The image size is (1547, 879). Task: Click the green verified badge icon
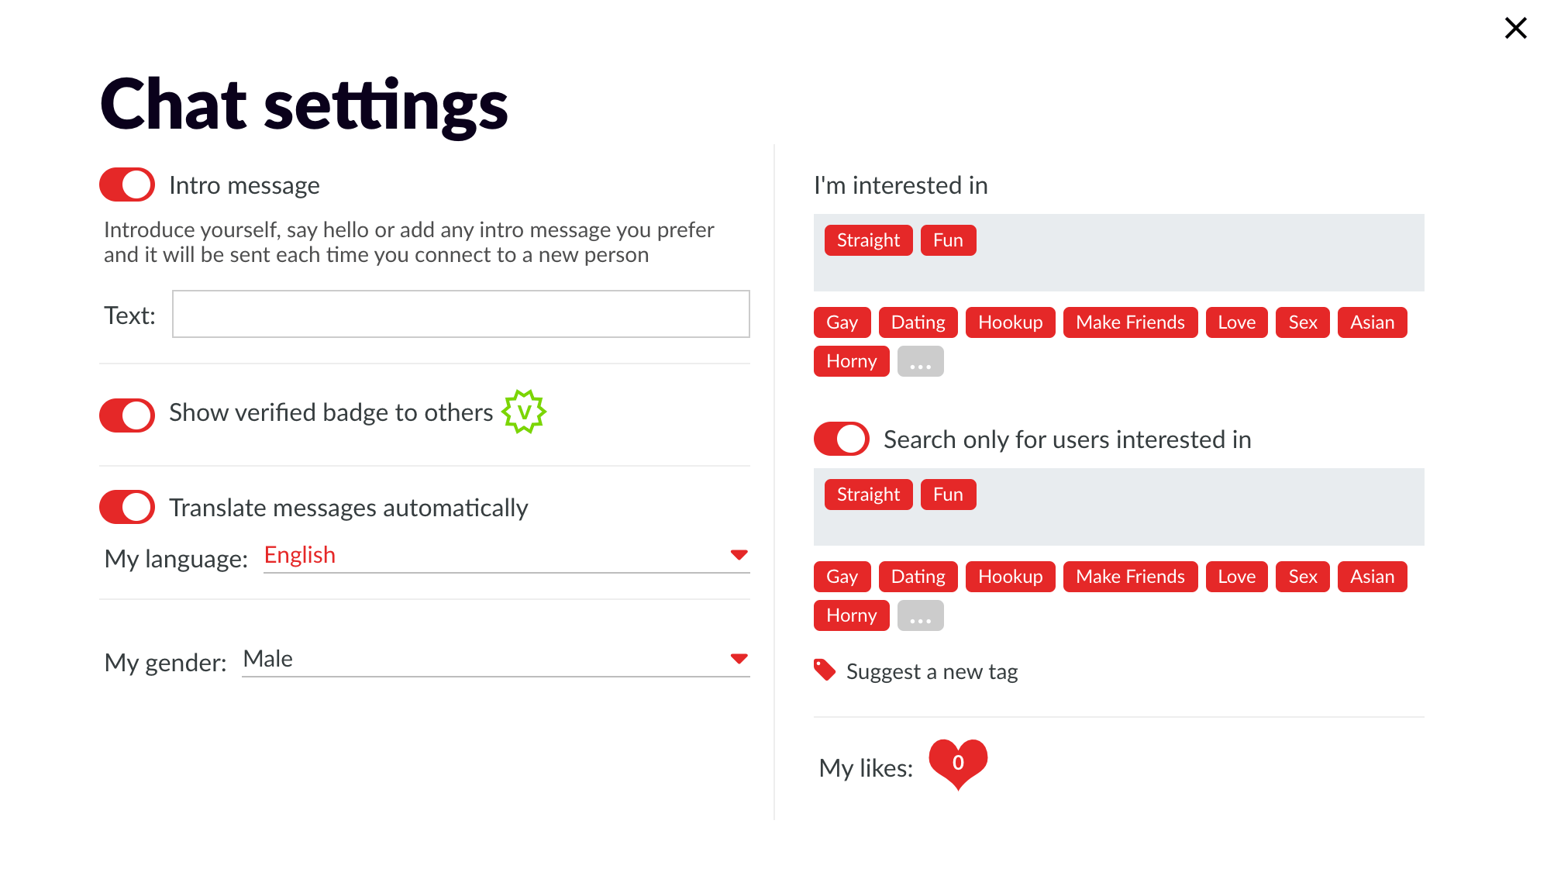524,412
